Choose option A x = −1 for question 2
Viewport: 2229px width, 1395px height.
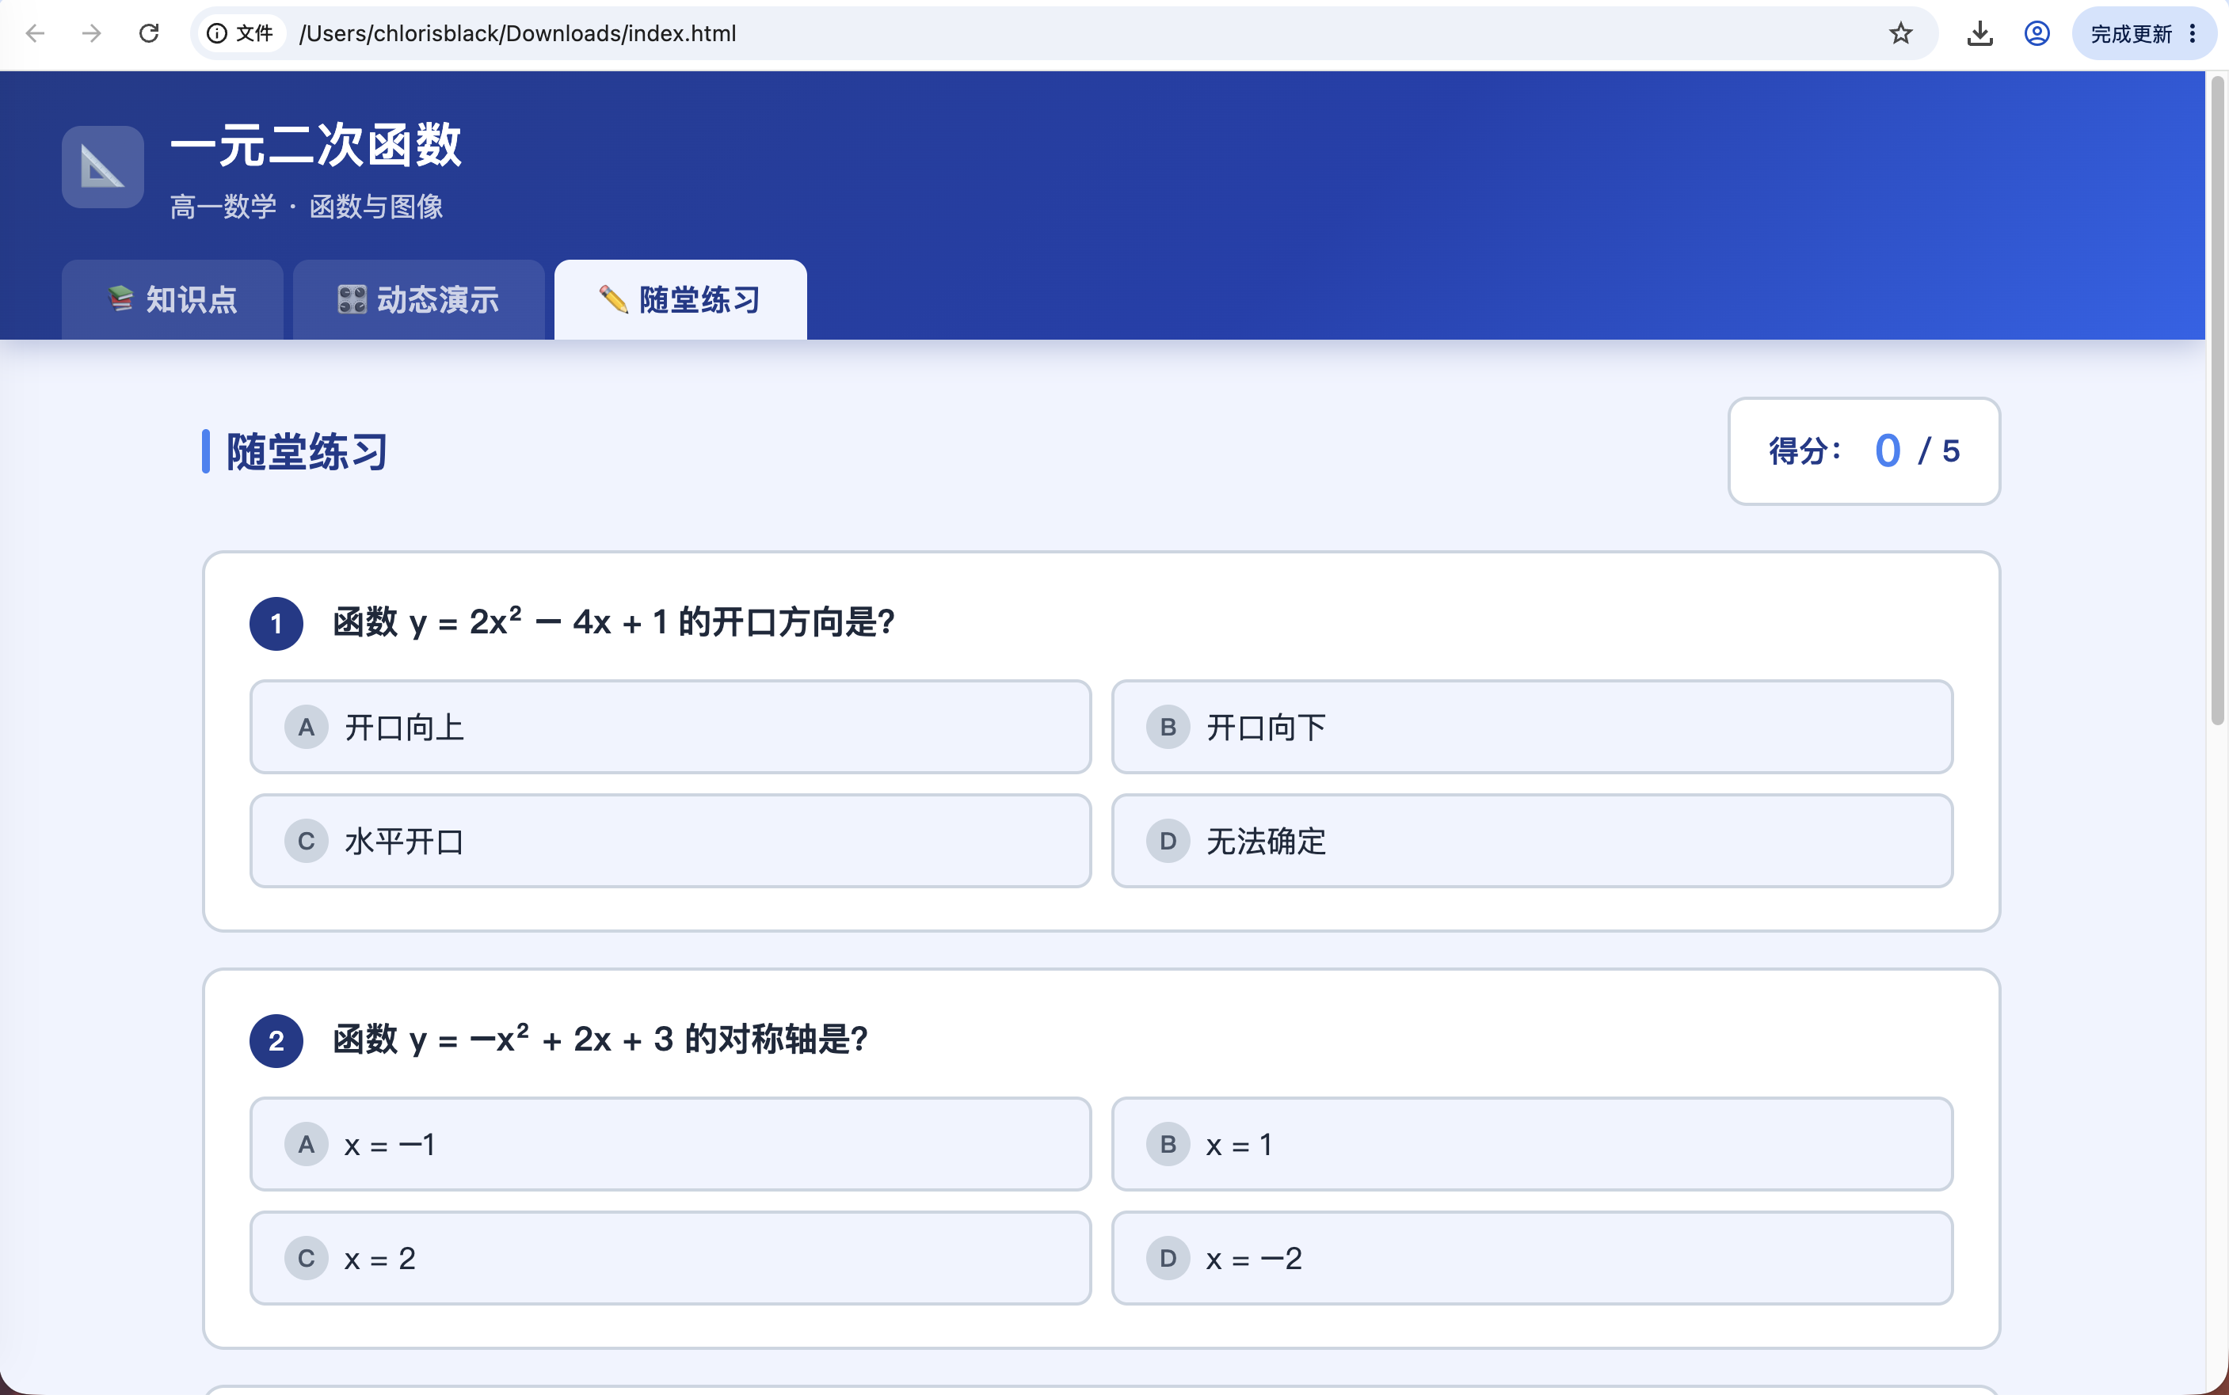670,1144
